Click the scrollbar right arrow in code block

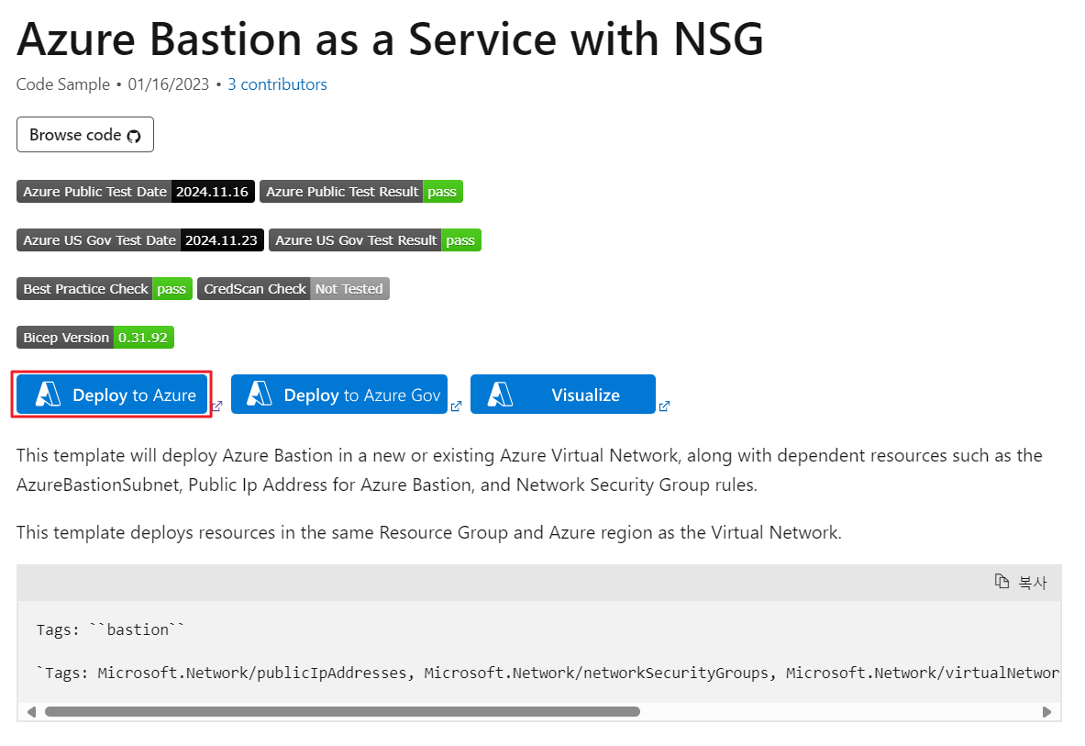pyautogui.click(x=1047, y=711)
